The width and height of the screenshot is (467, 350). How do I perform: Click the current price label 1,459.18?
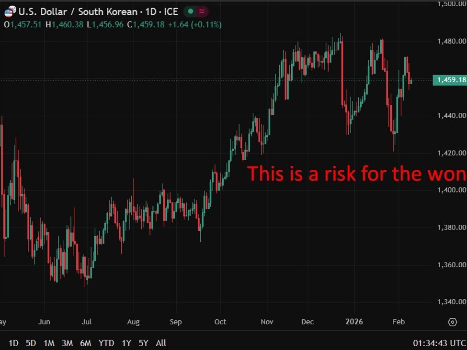(x=449, y=80)
